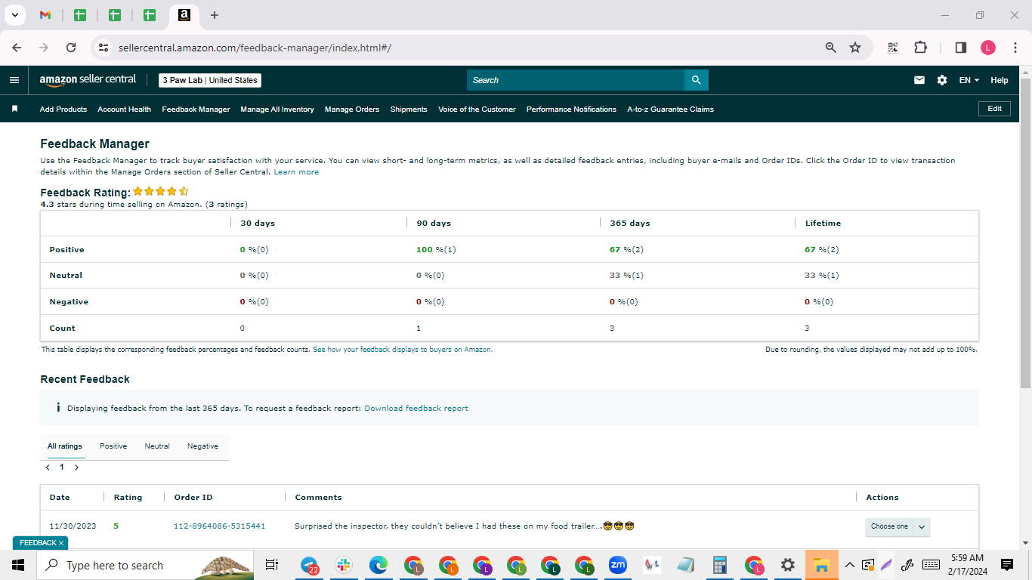Open Microsoft Edge from the taskbar
1032x580 pixels.
[x=379, y=565]
